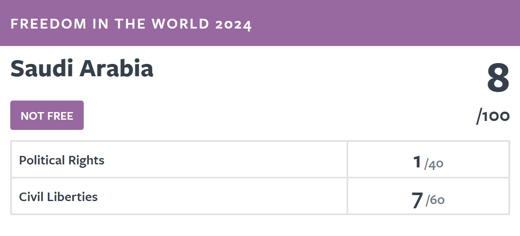Screen dimensions: 520x236
Task: Click the /40 Political Rights denominator
Action: pos(434,164)
